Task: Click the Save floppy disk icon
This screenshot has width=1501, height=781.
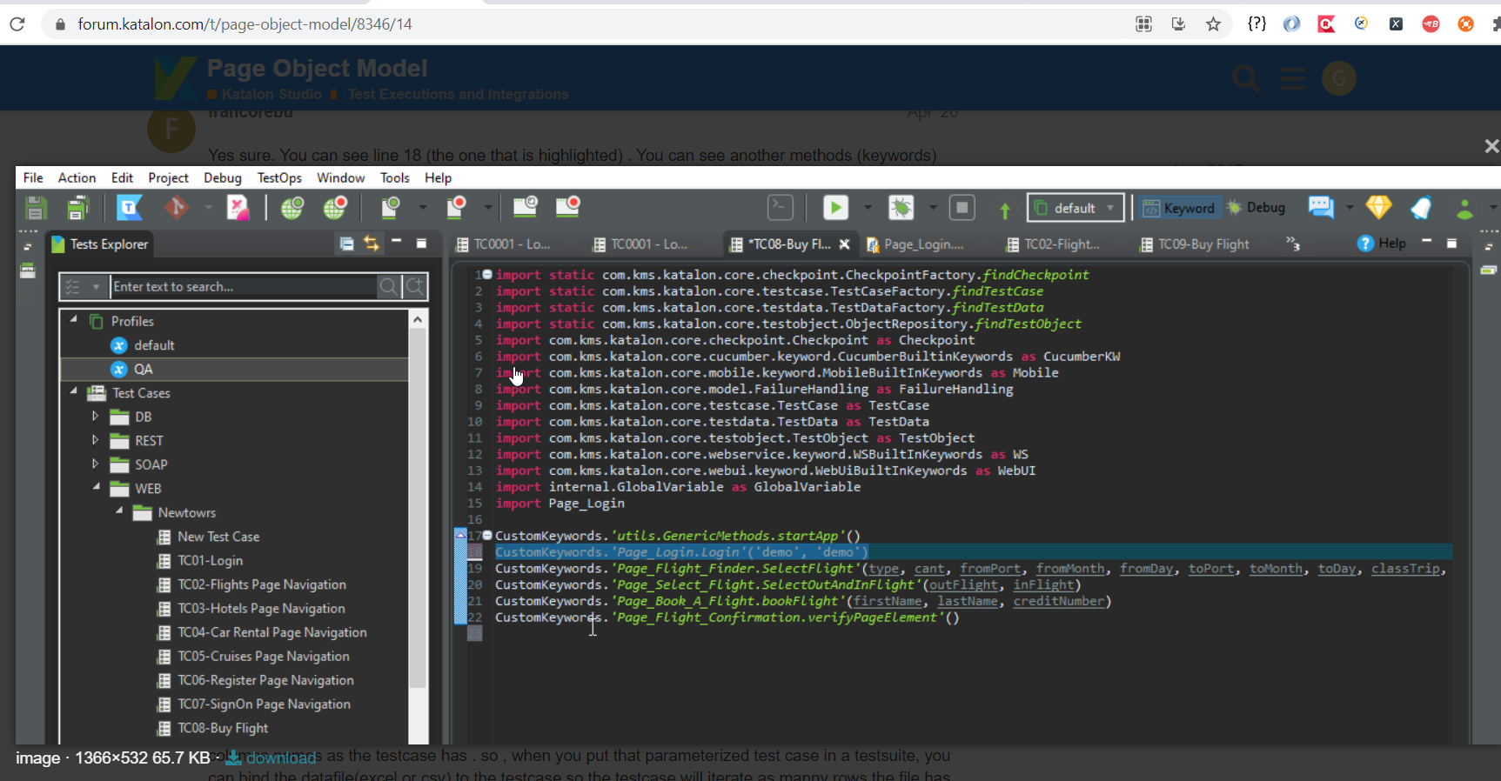Action: (x=35, y=208)
